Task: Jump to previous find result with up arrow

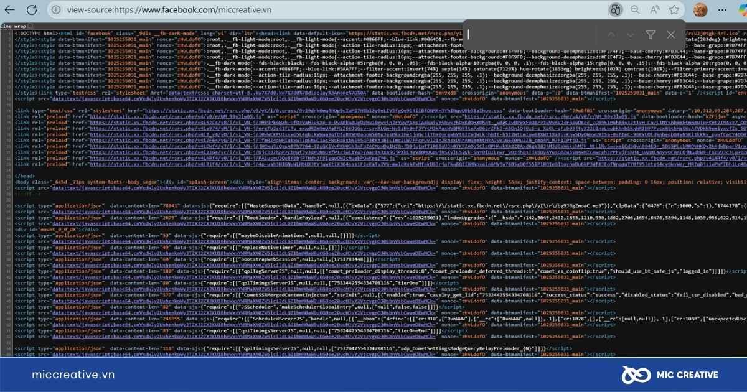Action: pos(611,35)
